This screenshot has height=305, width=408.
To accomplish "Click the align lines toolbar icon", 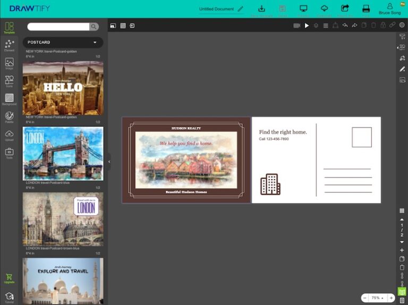I will 326,26.
